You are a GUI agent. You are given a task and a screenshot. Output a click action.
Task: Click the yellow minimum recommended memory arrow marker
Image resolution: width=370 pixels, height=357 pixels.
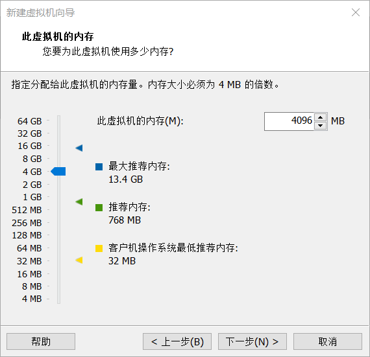coord(79,260)
